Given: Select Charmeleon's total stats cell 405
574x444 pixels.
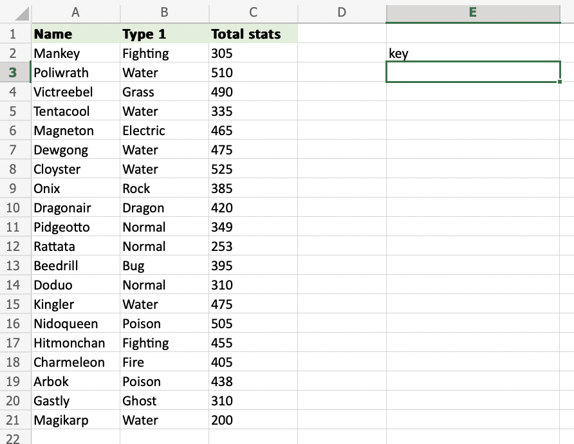Looking at the screenshot, I should click(253, 362).
